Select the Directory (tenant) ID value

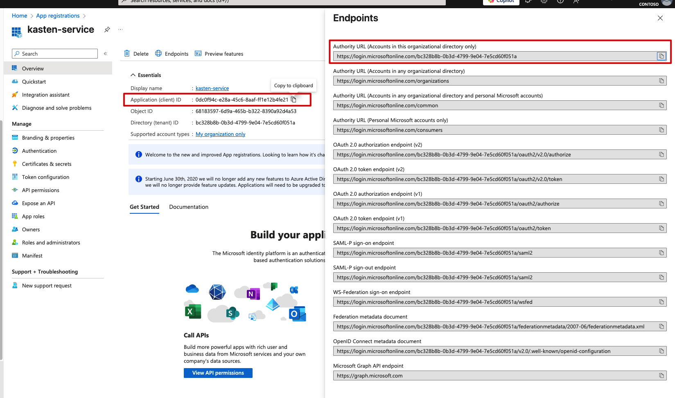(245, 122)
